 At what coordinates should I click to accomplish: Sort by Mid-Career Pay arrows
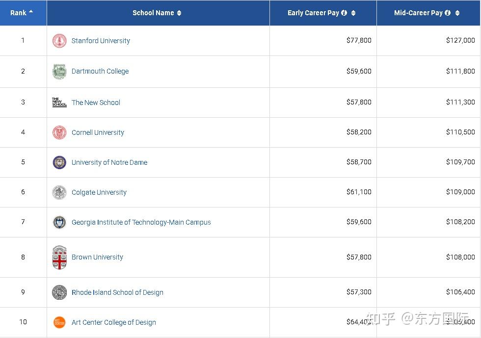pos(457,13)
